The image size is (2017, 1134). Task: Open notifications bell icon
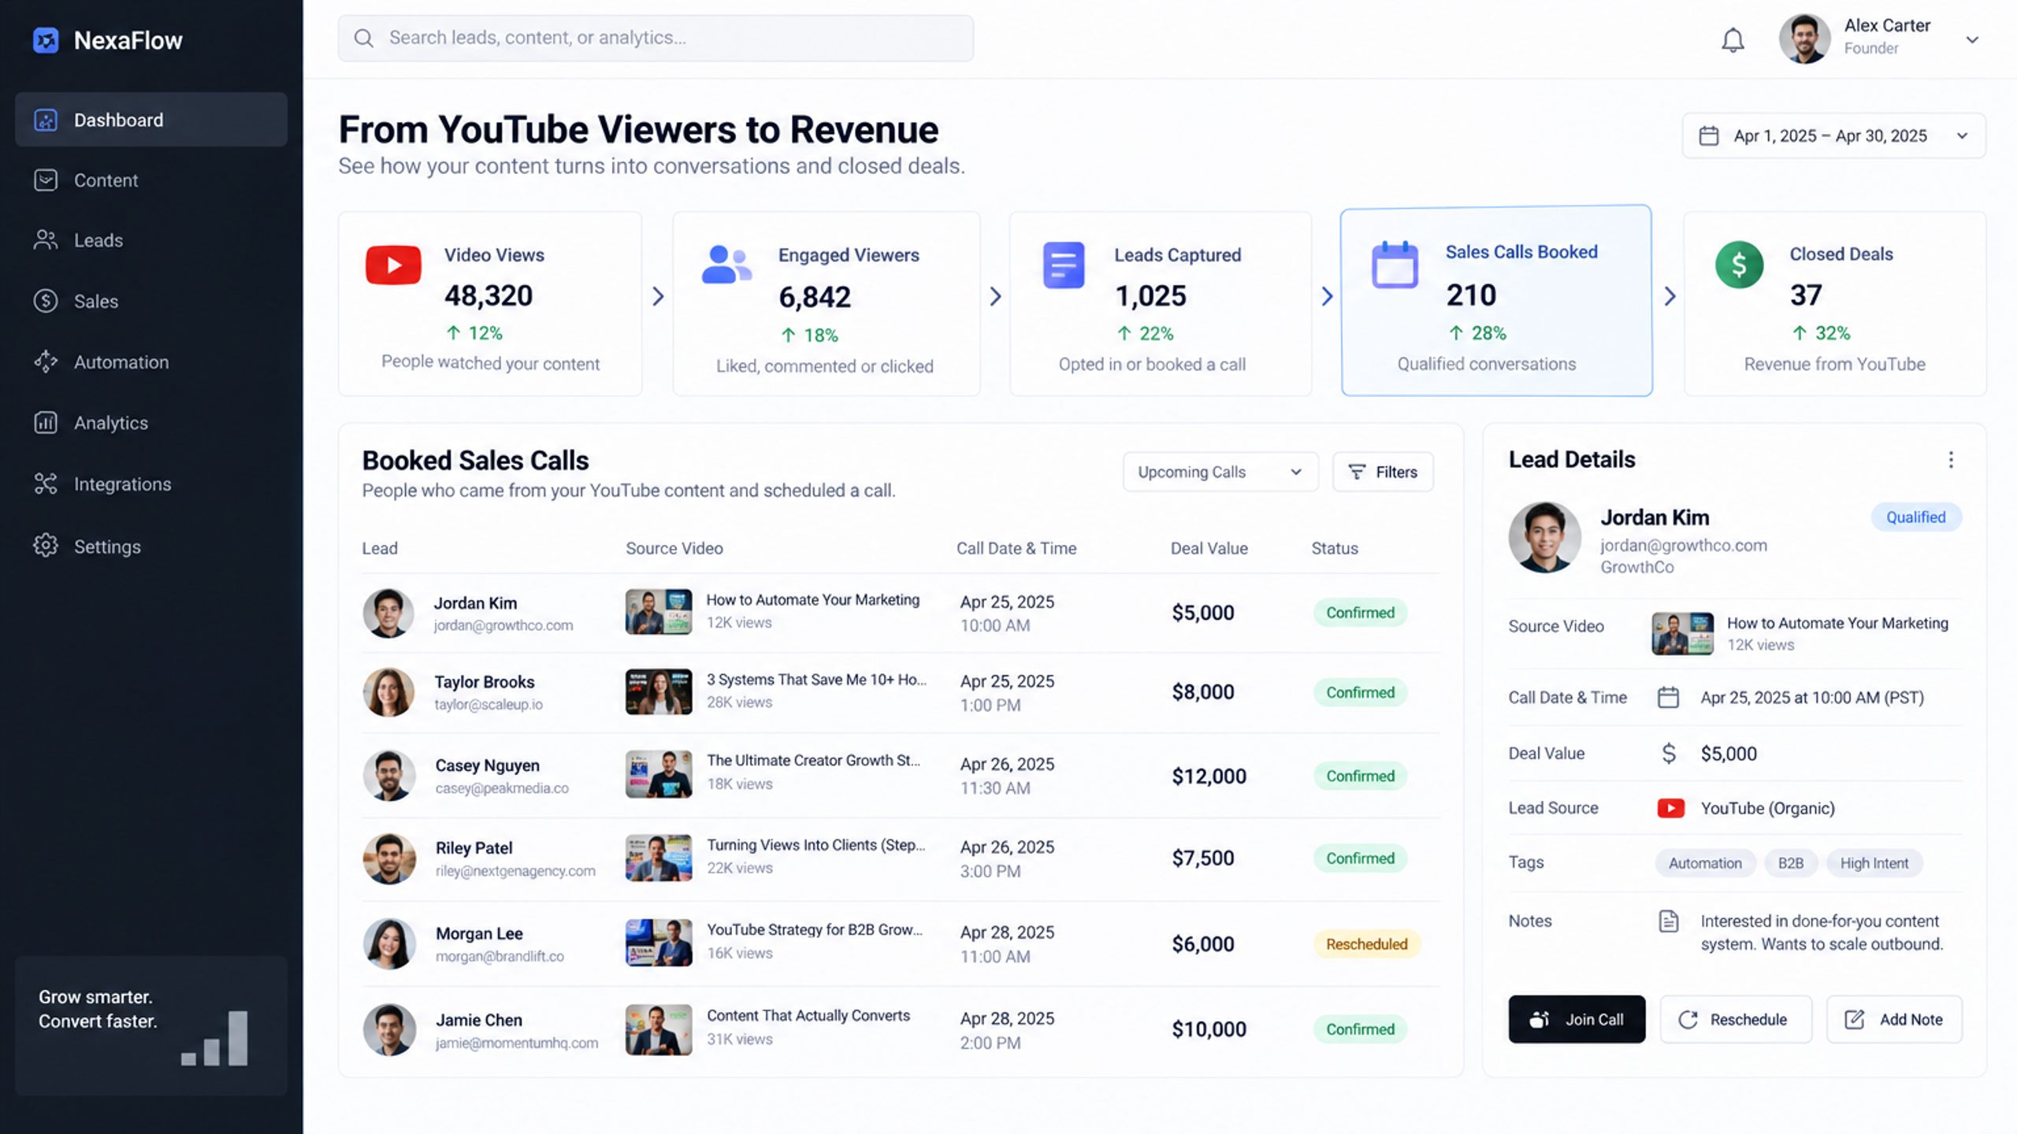[x=1733, y=39]
